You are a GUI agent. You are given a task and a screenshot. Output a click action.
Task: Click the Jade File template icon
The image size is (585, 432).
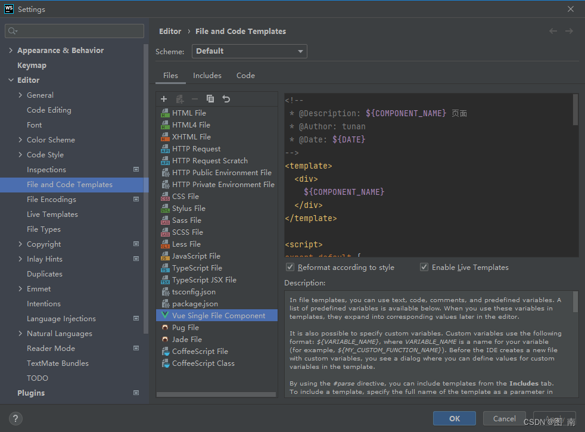(x=165, y=340)
